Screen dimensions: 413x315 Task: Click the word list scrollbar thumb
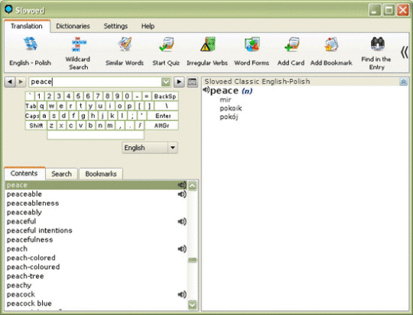tap(192, 260)
